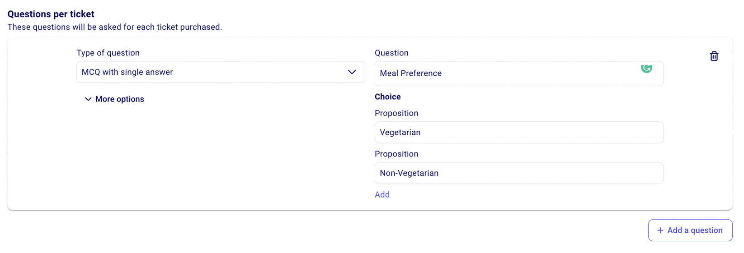The image size is (744, 253).
Task: Focus the Question field containing Meal Preference
Action: tap(506, 74)
